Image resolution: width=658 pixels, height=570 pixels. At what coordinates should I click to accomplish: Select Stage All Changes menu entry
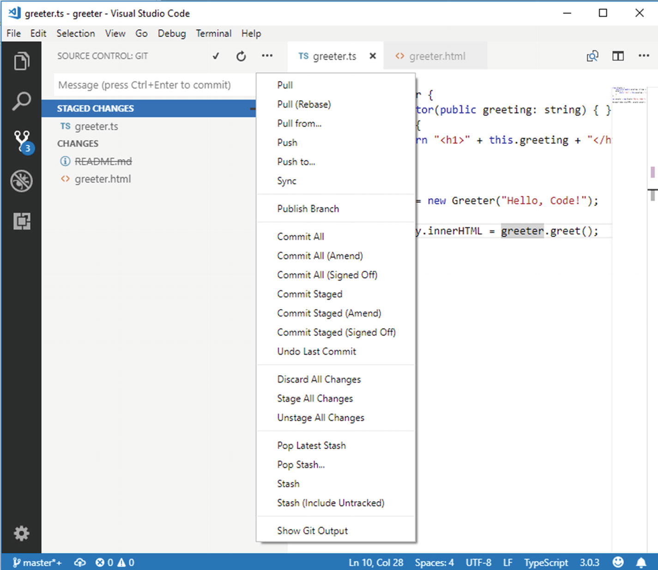tap(314, 399)
